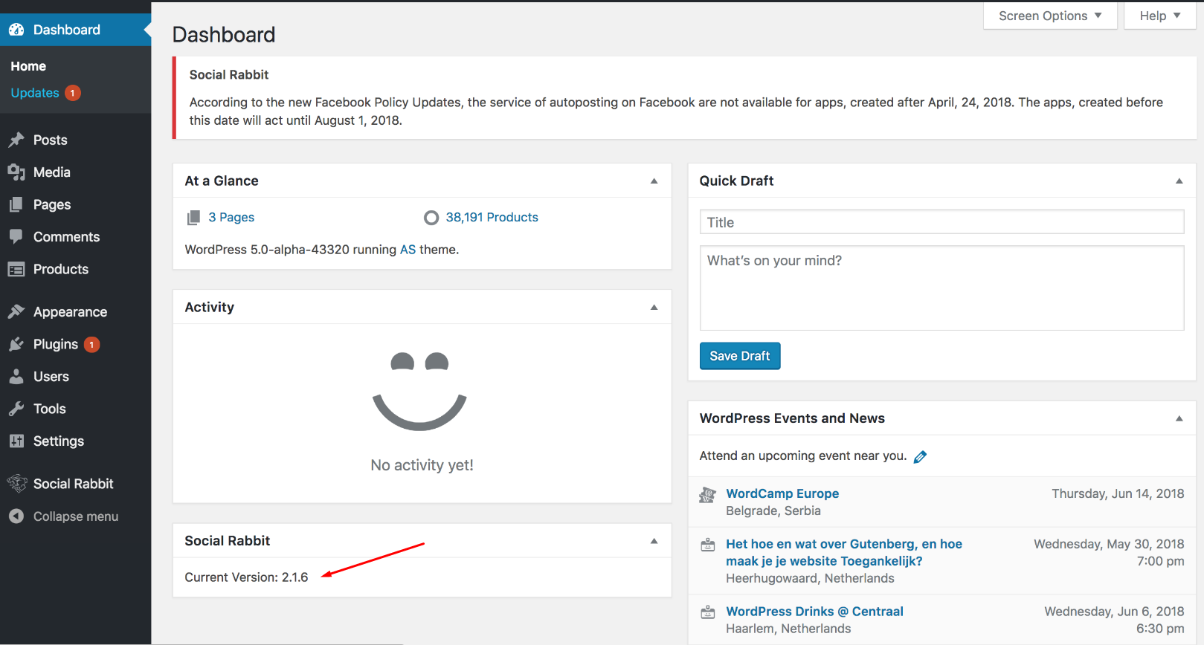
Task: Click the Social Rabbit rabbit icon
Action: tap(17, 484)
